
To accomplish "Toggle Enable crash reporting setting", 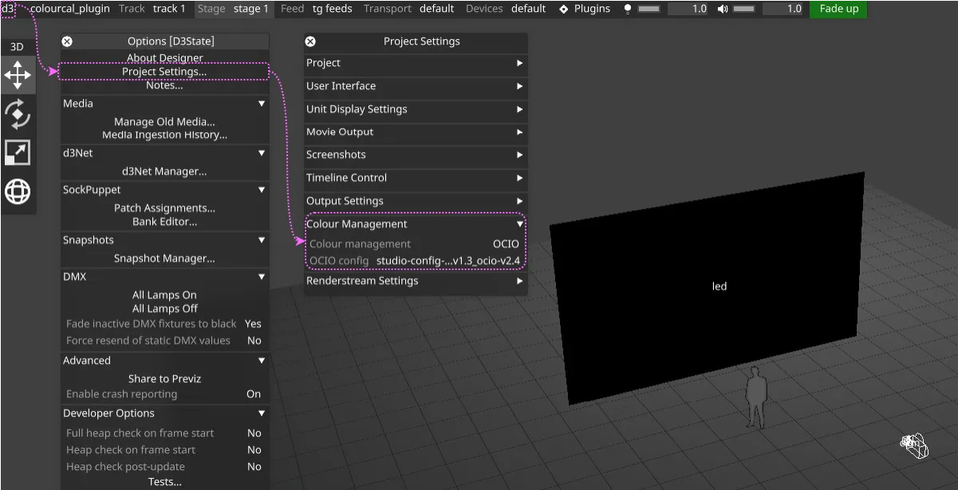I will click(x=253, y=394).
